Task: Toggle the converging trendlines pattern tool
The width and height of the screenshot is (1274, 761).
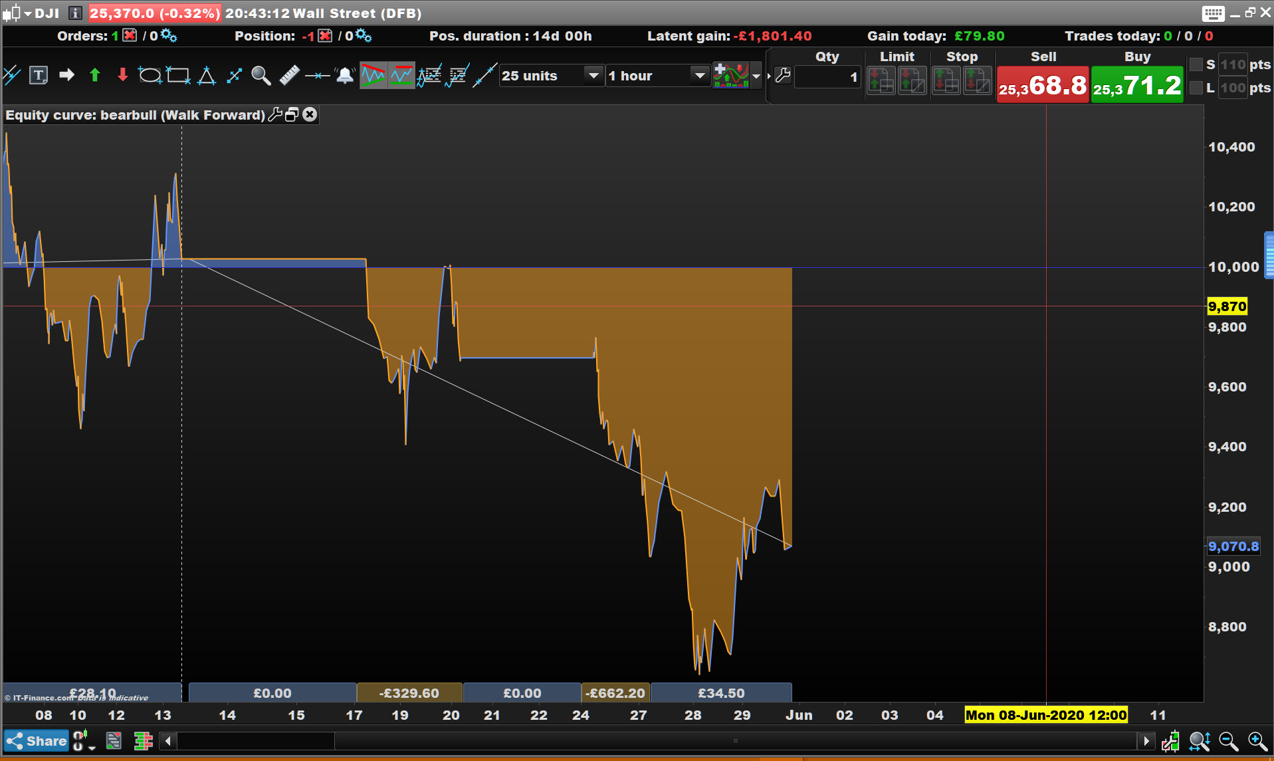Action: click(x=373, y=75)
